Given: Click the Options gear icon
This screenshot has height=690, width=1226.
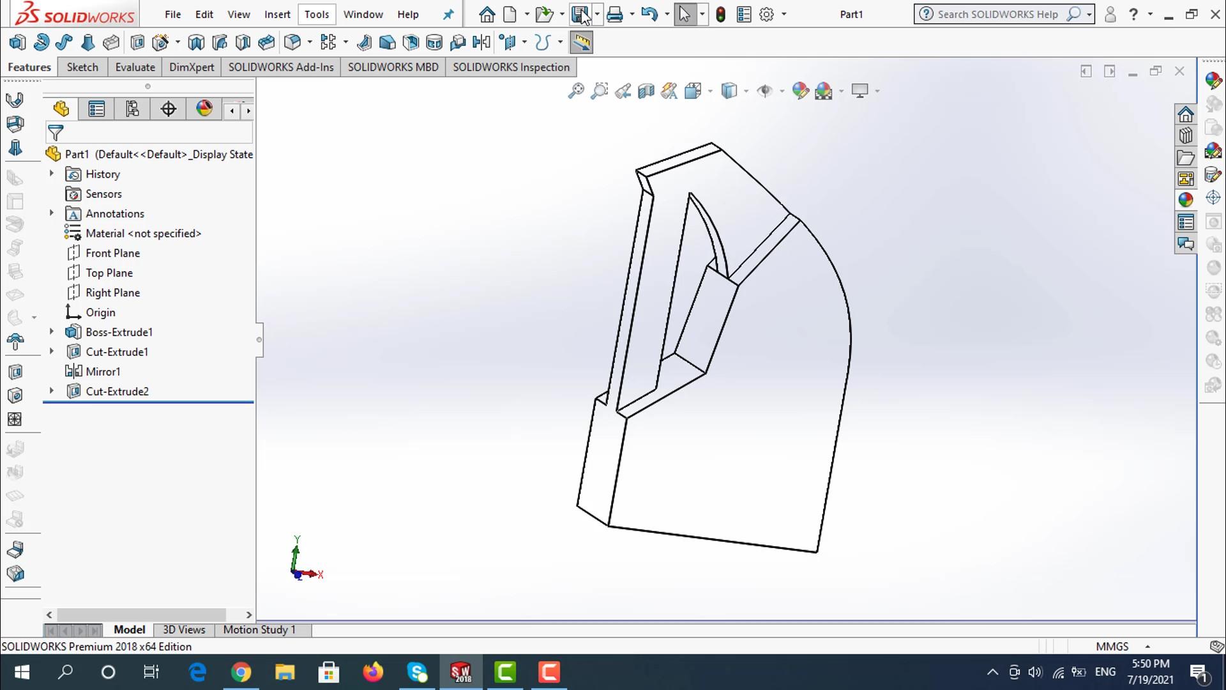Looking at the screenshot, I should pyautogui.click(x=767, y=14).
